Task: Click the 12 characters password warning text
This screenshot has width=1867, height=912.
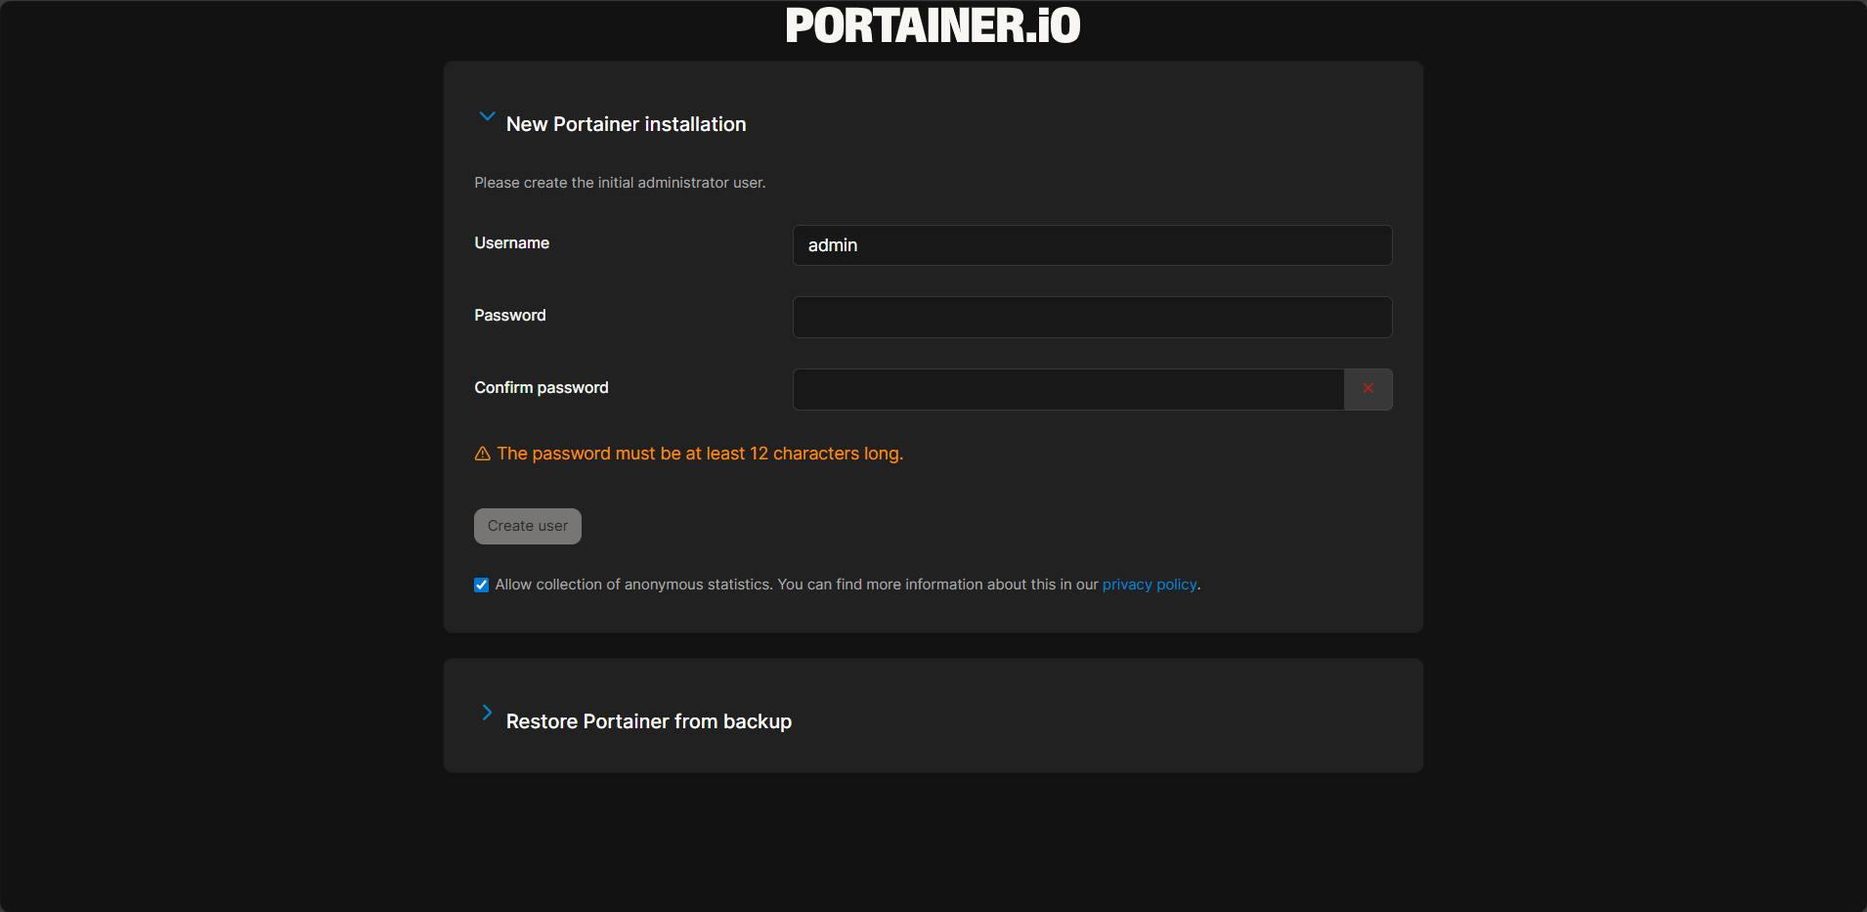Action: pyautogui.click(x=700, y=454)
